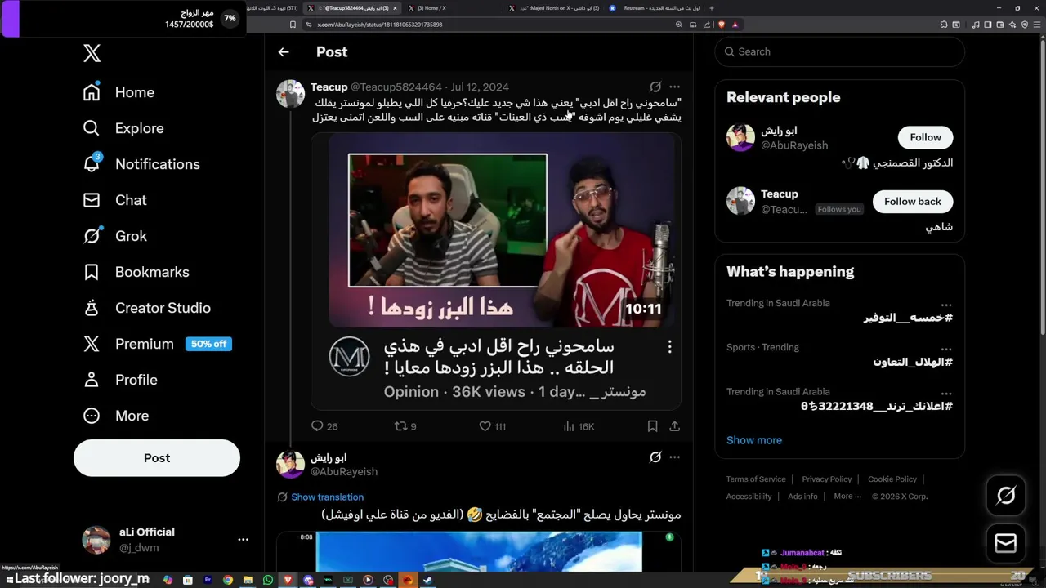
Task: Open more options on AbuRayeish post
Action: [674, 457]
